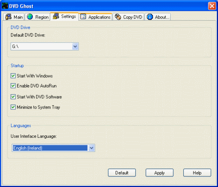Open the User Interface Language dropdown arrow
This screenshot has width=218, height=187.
click(91, 148)
